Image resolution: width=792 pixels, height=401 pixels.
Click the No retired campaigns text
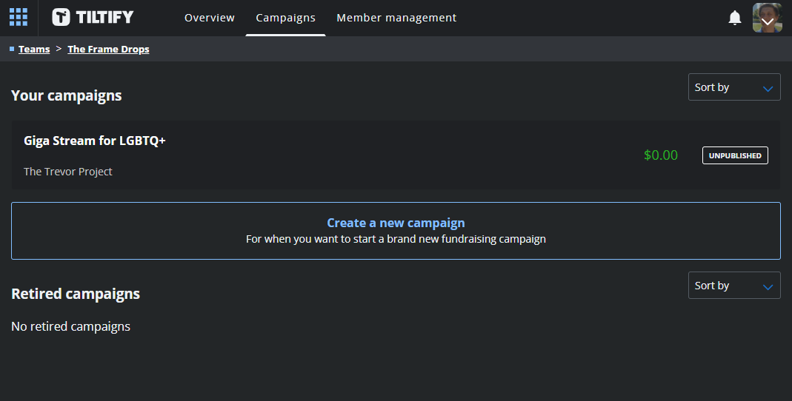click(70, 326)
